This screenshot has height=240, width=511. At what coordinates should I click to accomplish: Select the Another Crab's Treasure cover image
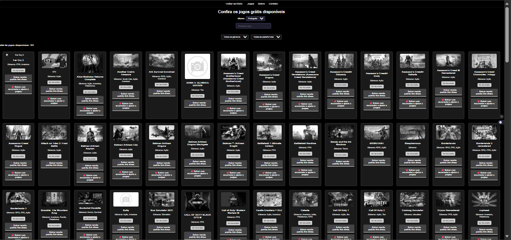(x=126, y=61)
